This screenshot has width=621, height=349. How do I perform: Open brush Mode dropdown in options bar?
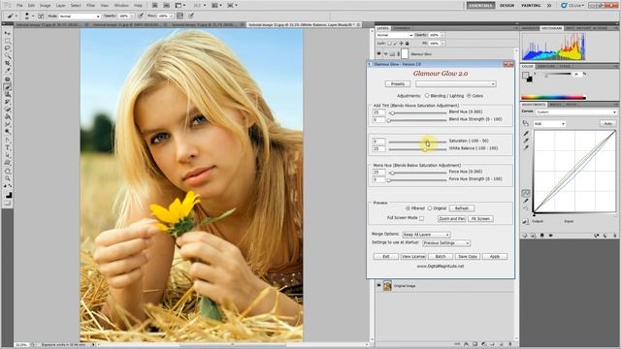[x=80, y=16]
